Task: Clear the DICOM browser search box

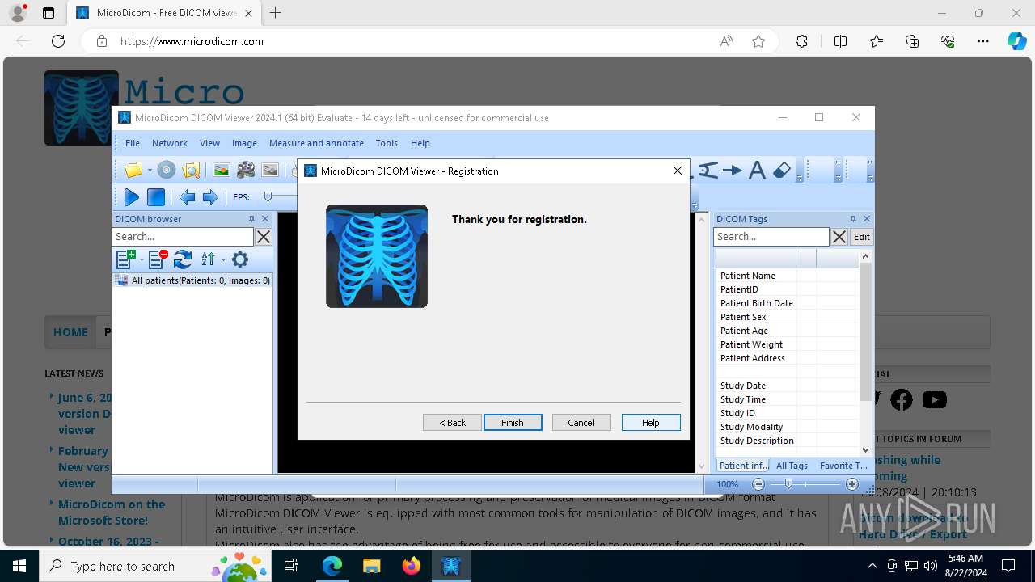Action: 264,237
